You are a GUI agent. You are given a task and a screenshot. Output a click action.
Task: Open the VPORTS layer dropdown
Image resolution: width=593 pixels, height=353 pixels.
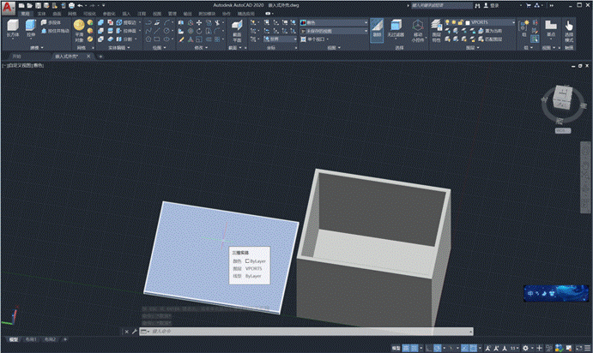click(480, 22)
